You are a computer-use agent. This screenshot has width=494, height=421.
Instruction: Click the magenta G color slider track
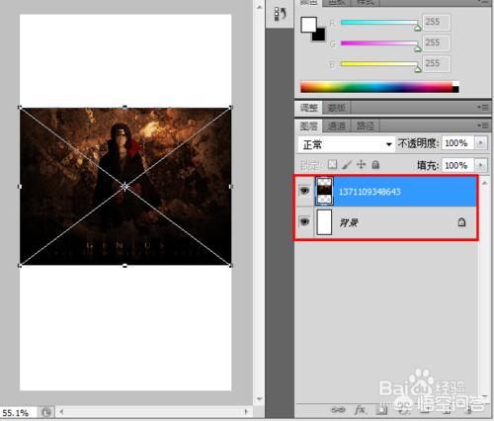point(379,43)
